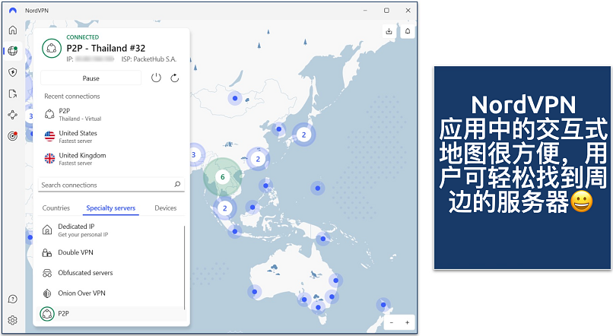The image size is (613, 336).
Task: Switch to the Devices tab
Action: (165, 208)
